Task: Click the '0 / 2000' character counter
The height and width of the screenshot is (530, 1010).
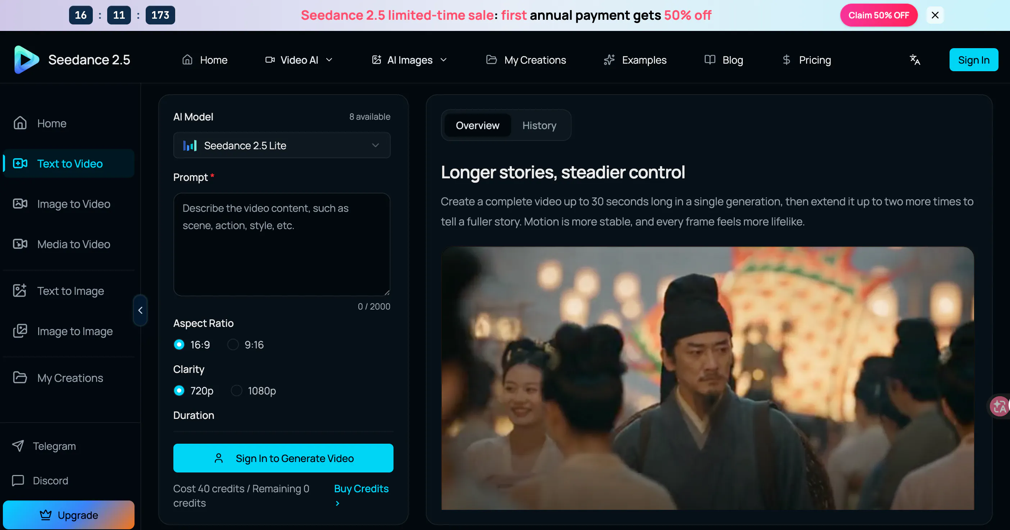Action: pyautogui.click(x=374, y=306)
